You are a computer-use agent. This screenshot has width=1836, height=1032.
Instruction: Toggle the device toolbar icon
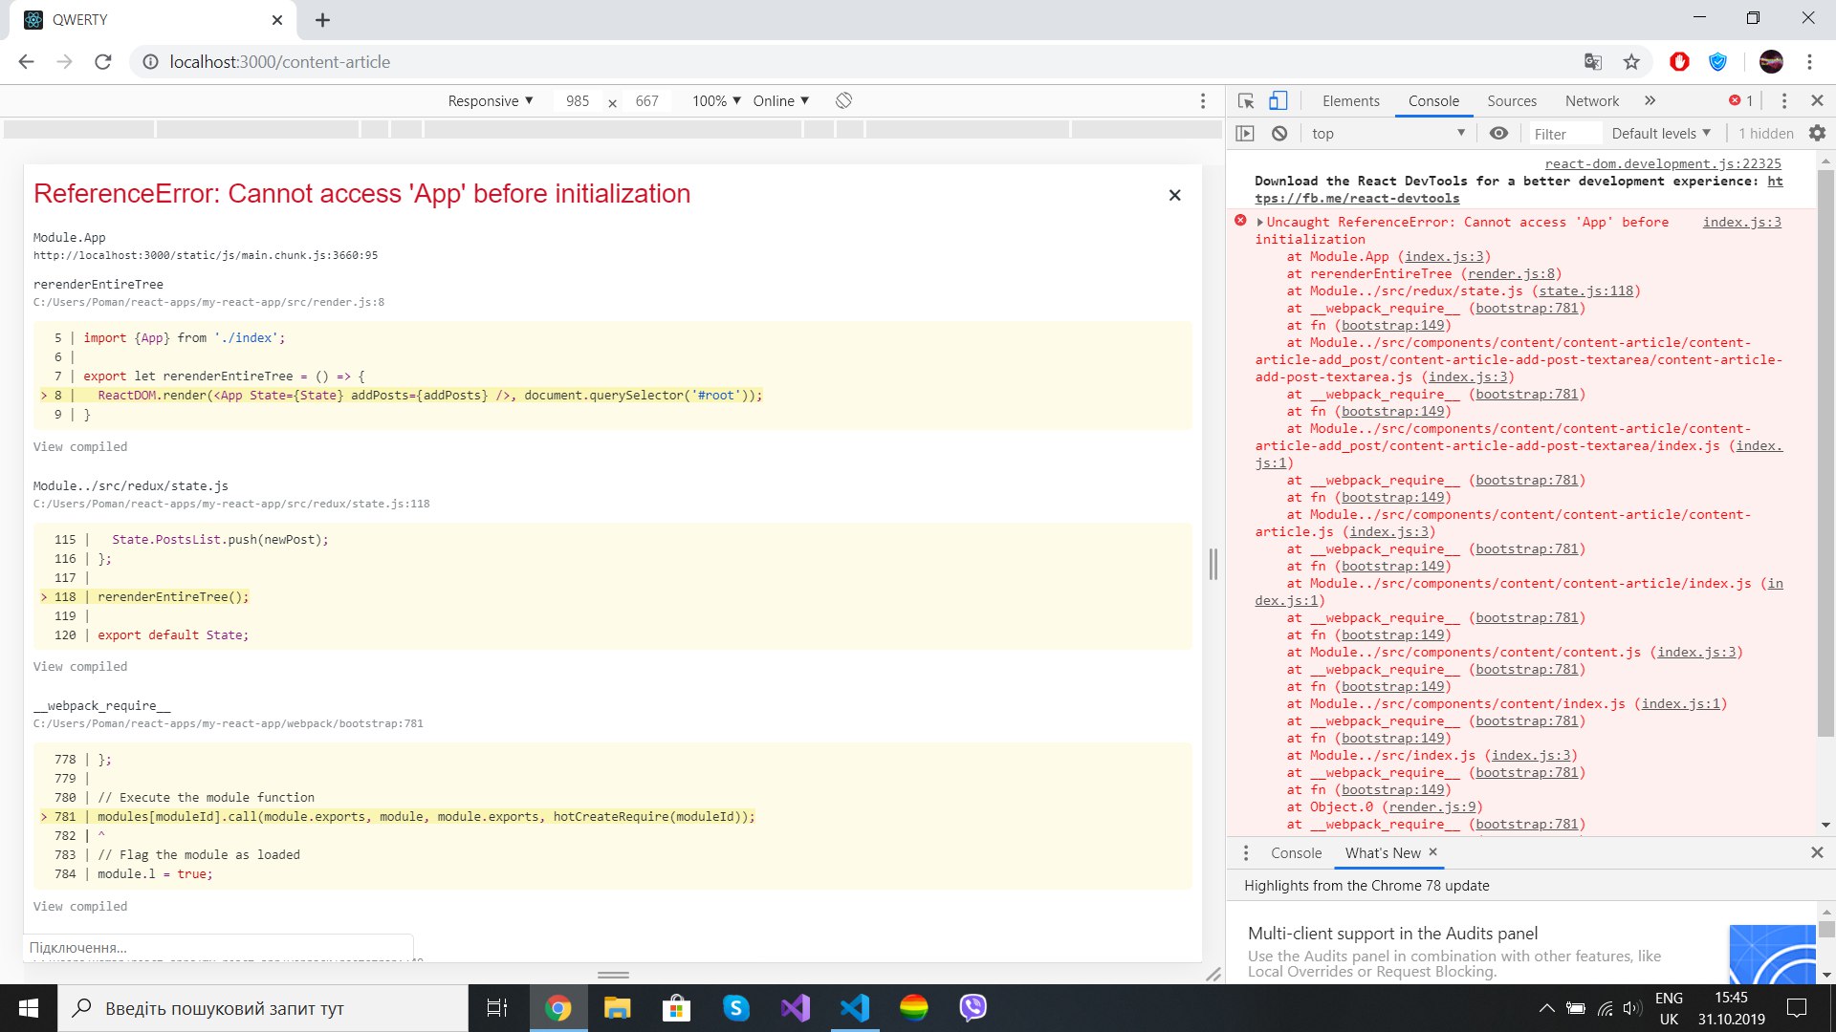pos(1279,100)
